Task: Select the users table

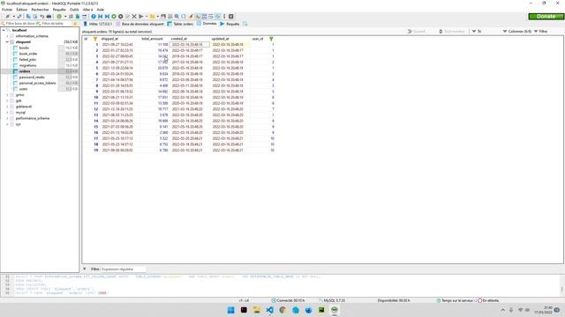Action: click(x=24, y=89)
